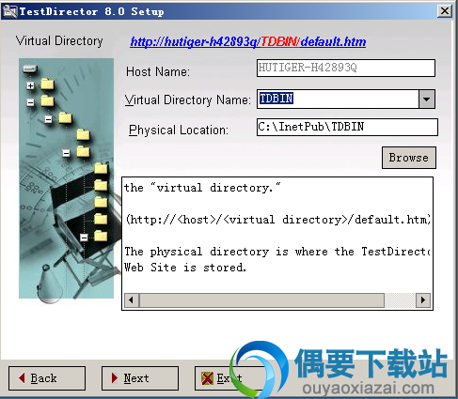Click the Back button's red arrow icon
458x399 pixels.
pos(22,378)
